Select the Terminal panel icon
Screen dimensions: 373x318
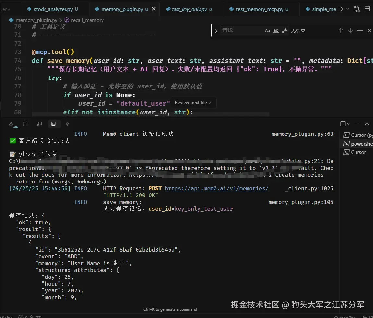pyautogui.click(x=54, y=124)
